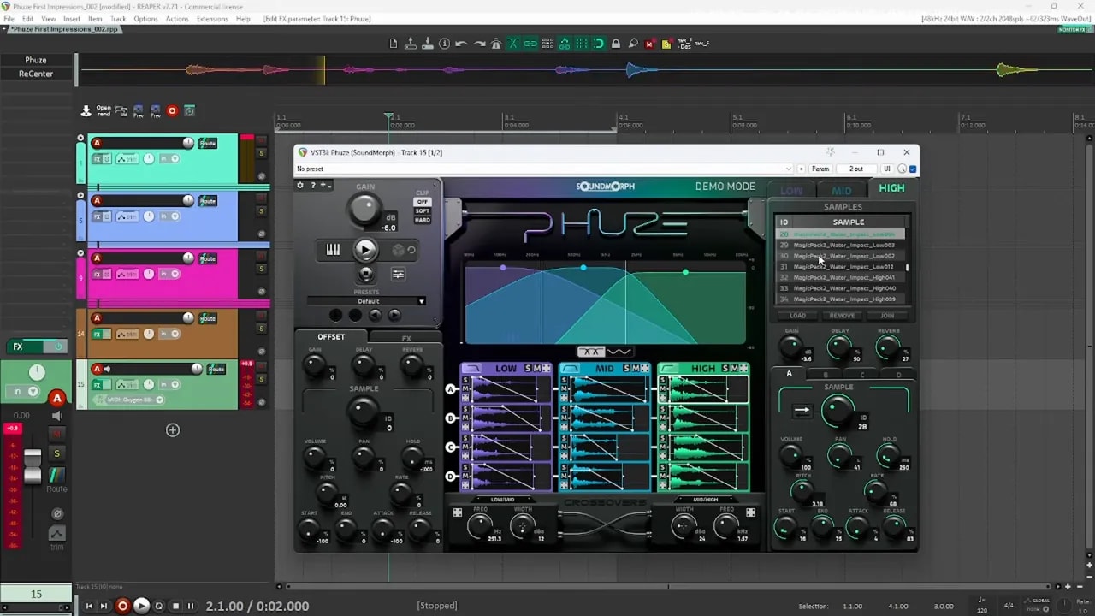The height and width of the screenshot is (616, 1095).
Task: Click the Phuze help question mark icon
Action: point(312,185)
